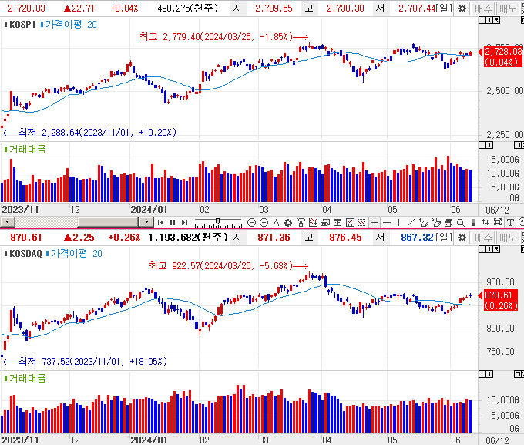Click the KOSDAQ legend label
The image size is (524, 445).
[x=23, y=254]
